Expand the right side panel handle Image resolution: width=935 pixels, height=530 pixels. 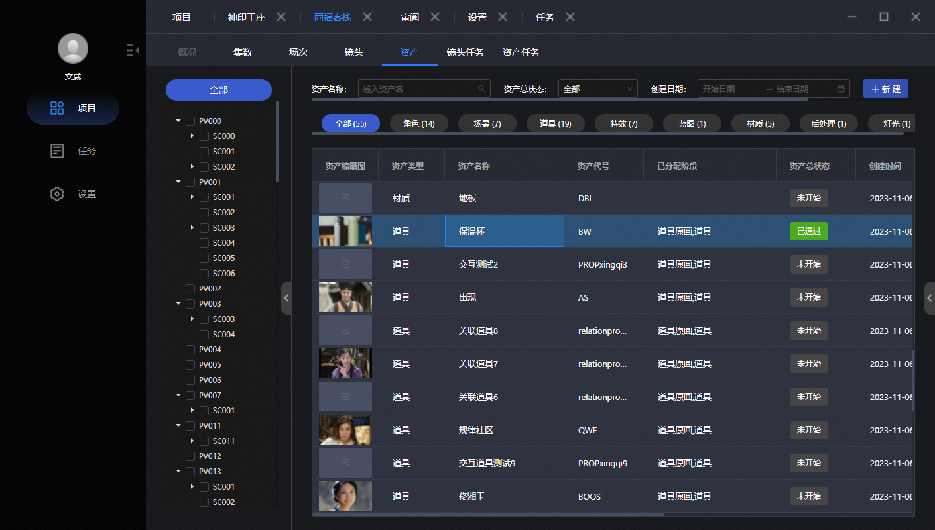(x=930, y=298)
